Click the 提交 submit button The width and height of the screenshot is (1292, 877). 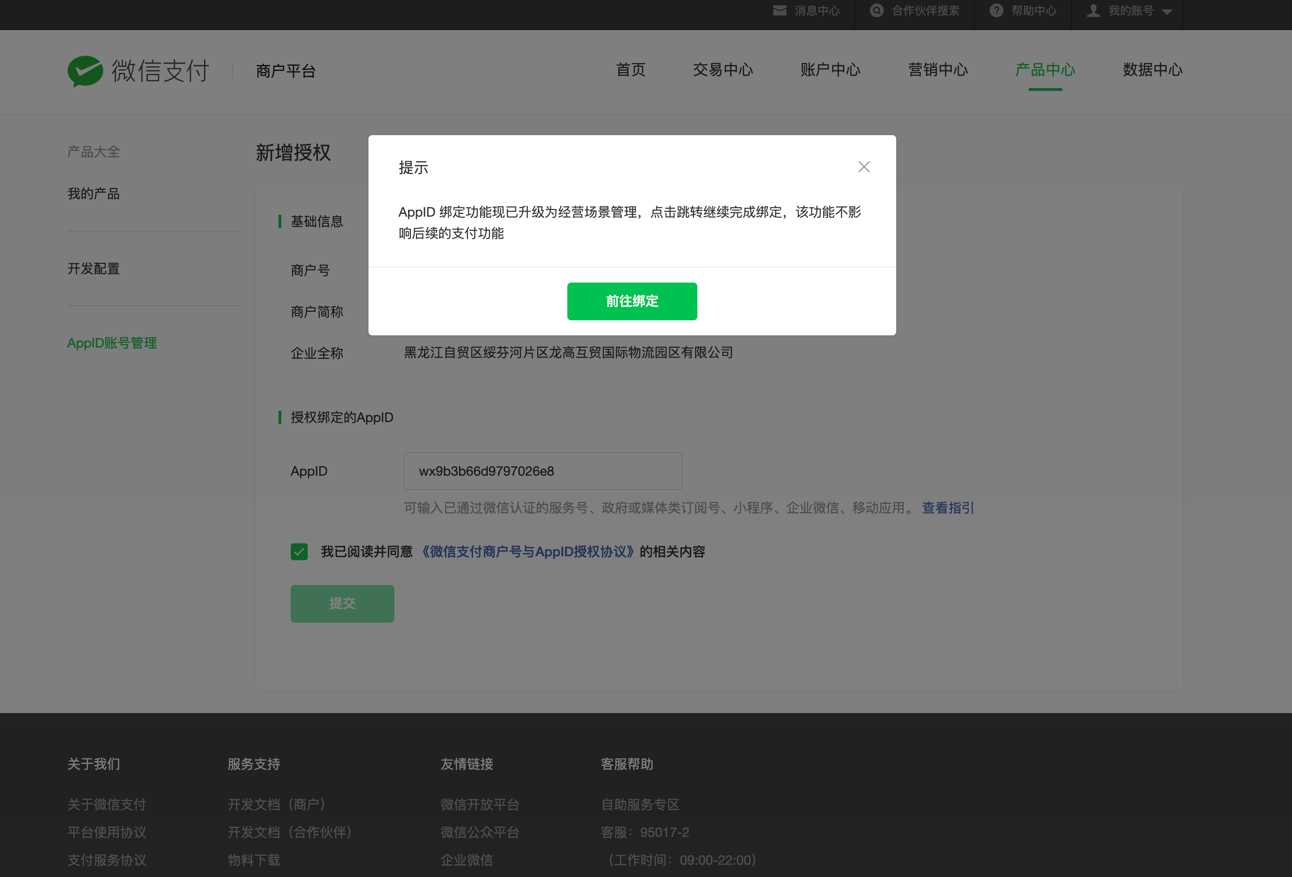[x=342, y=603]
